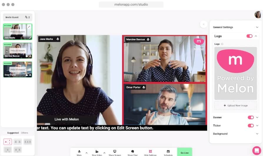Viewport: 263px width, 156px height.
Task: Click mic icon on Omar Porter thumbnail
Action: pos(30,75)
